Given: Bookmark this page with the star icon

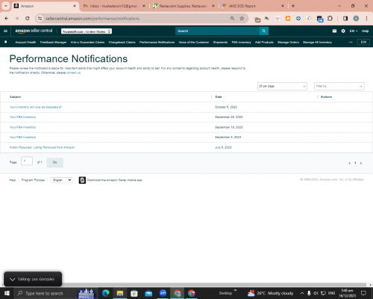Looking at the screenshot, I should 242,19.
